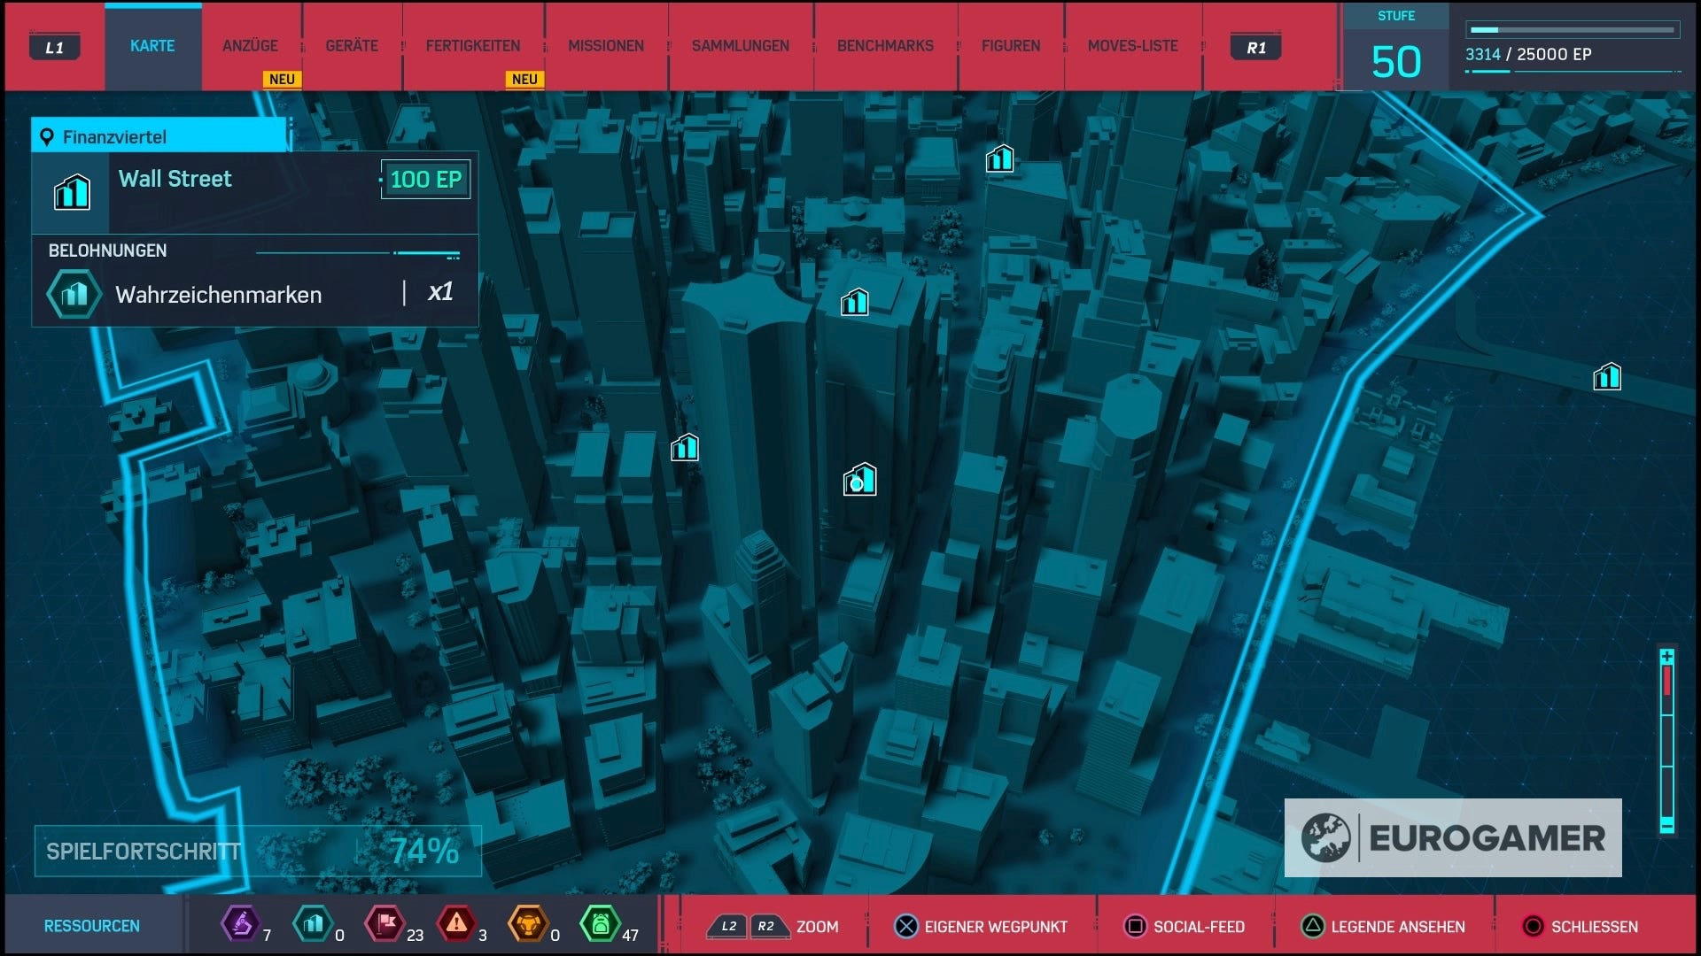Click the NEU badge under Fertigkeiten

(524, 79)
